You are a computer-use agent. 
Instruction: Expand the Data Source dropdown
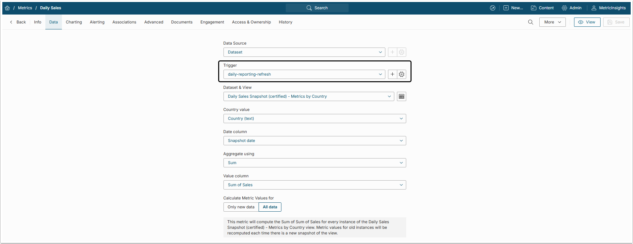pos(304,52)
